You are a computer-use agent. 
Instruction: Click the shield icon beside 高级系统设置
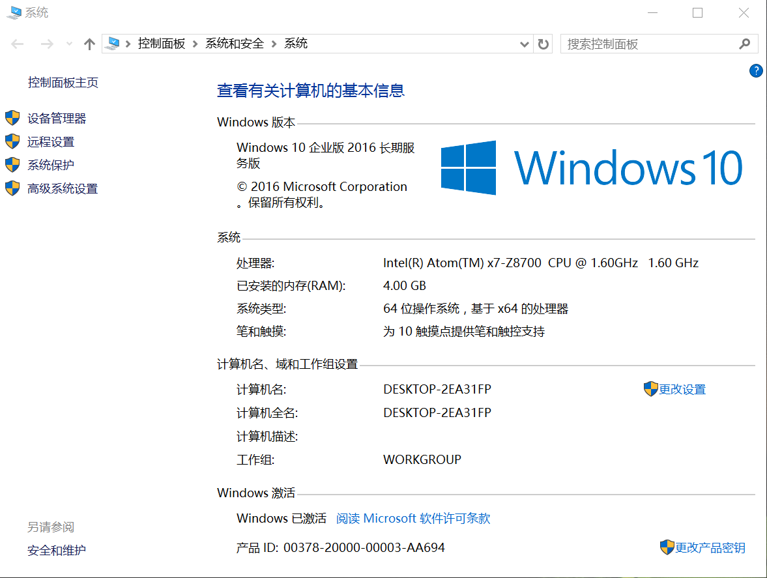click(12, 188)
